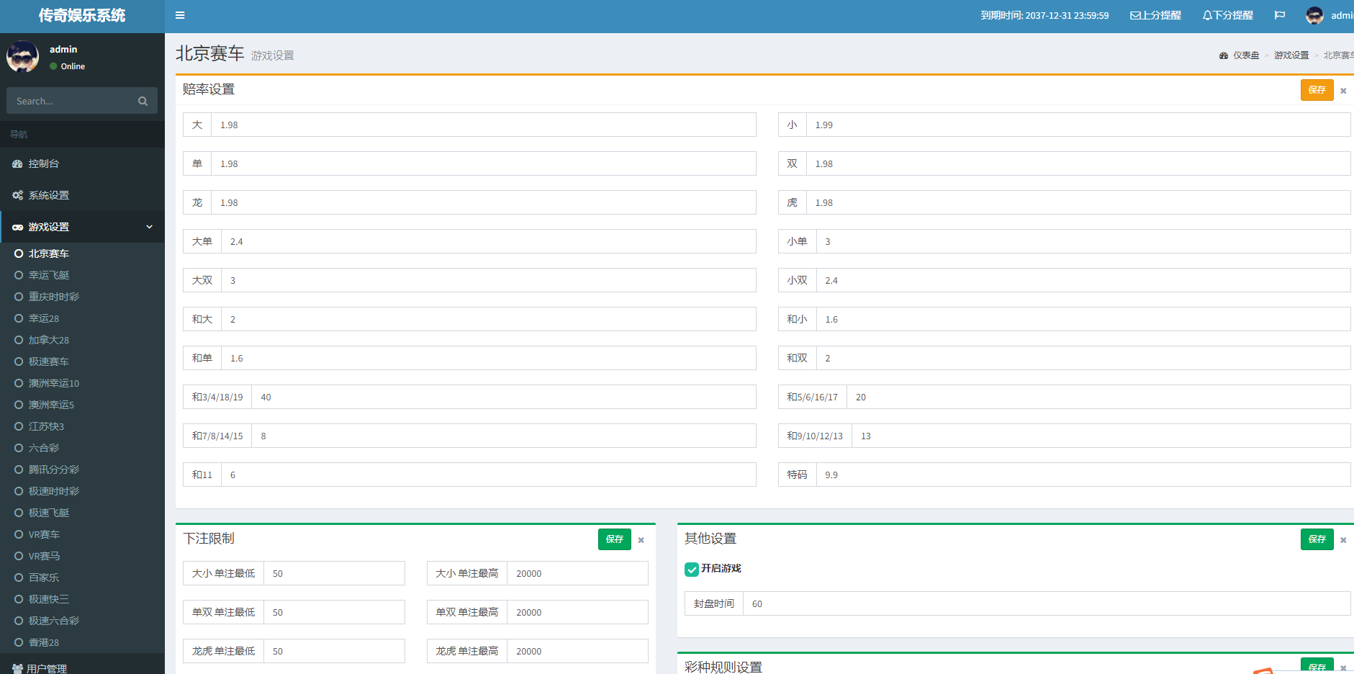The image size is (1354, 674).
Task: Close the 其他设置 panel
Action: (1343, 540)
